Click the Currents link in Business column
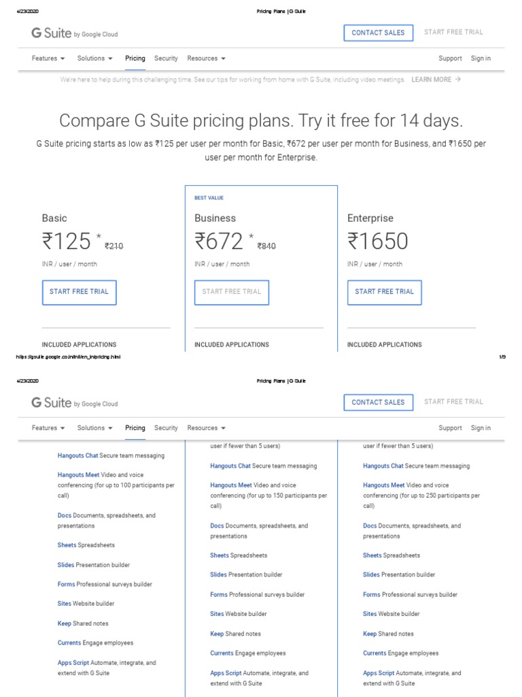This screenshot has height=697, width=522. pos(222,653)
